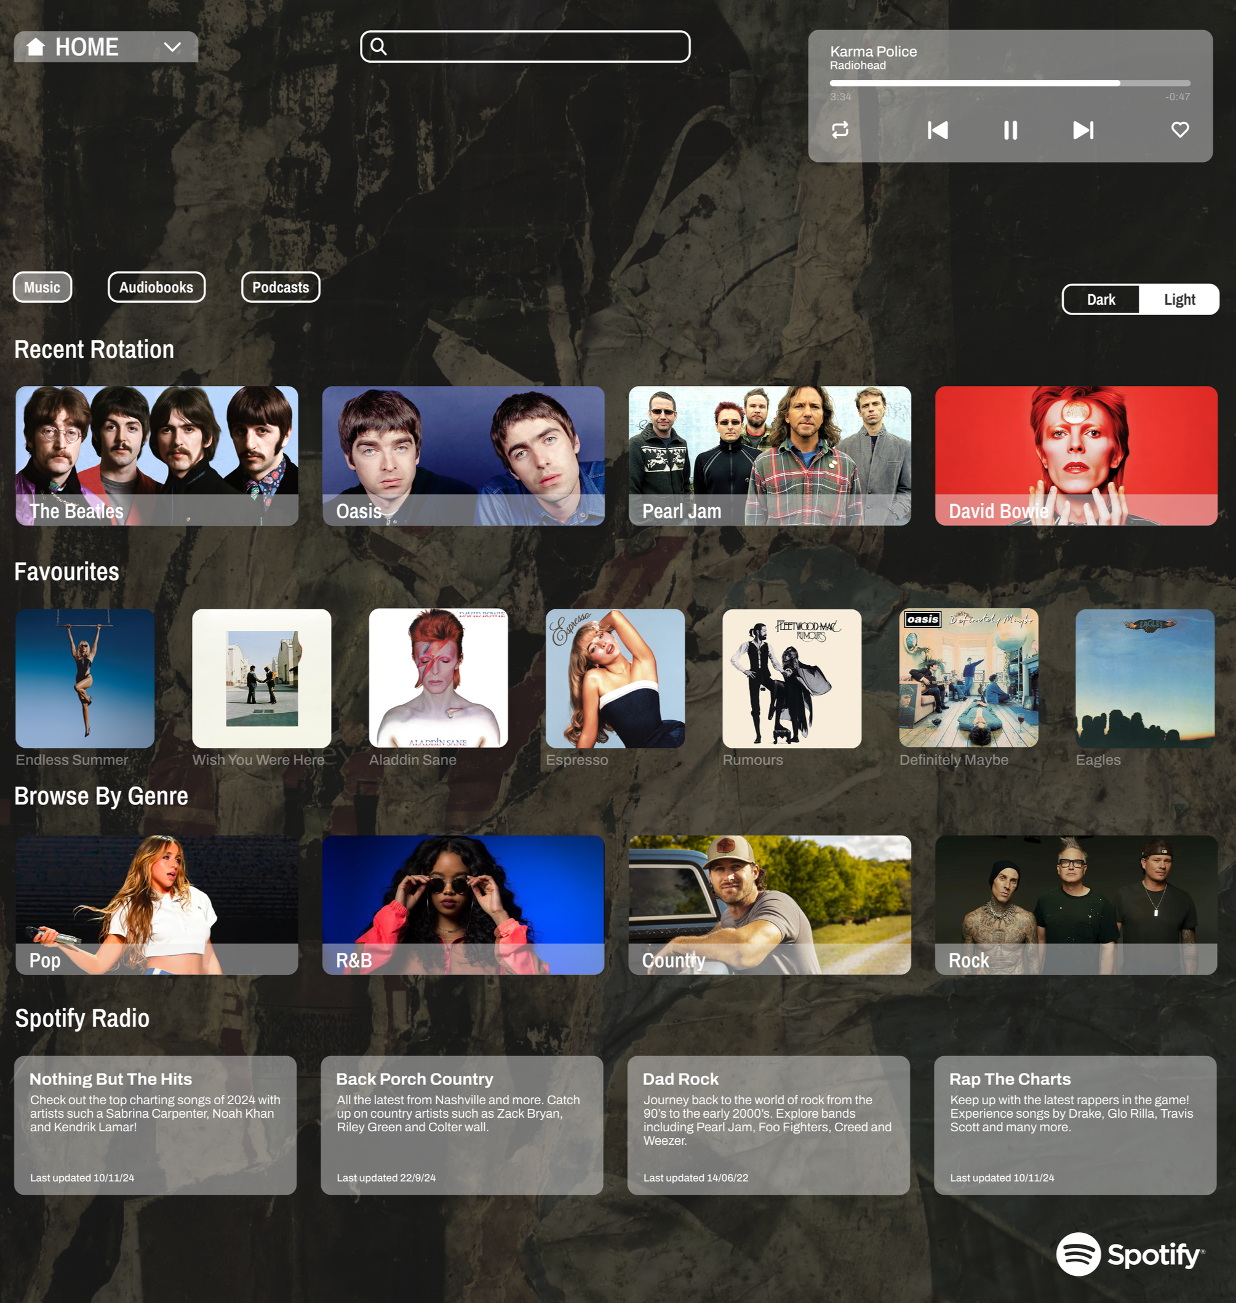The image size is (1236, 1303).
Task: Select the Music filter tab
Action: 42,287
